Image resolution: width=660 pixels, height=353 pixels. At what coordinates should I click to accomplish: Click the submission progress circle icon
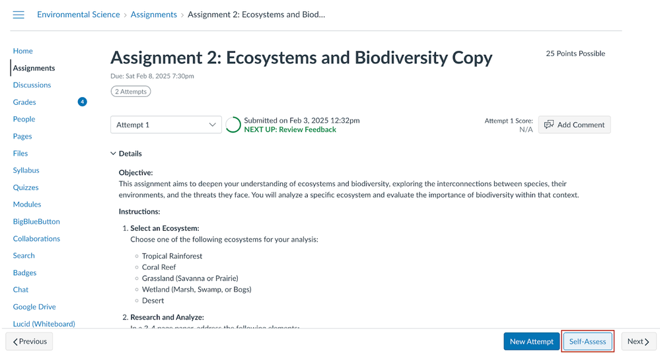(x=233, y=125)
